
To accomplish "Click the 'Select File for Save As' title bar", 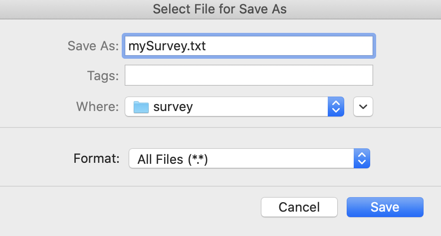I will 220,9.
